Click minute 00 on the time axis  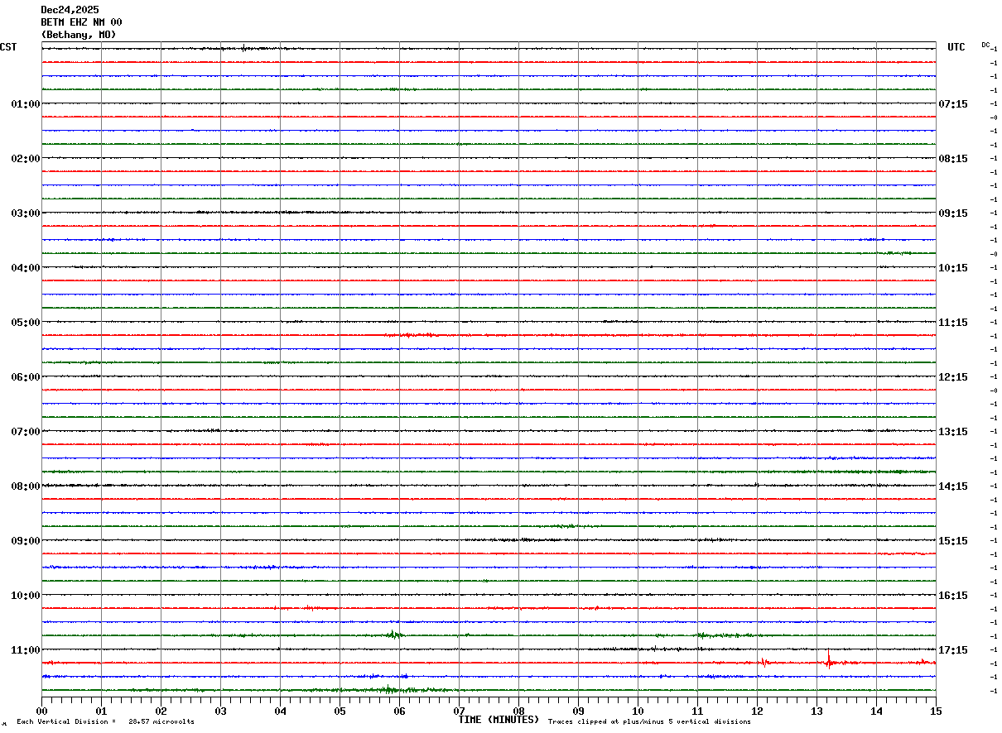click(x=41, y=711)
